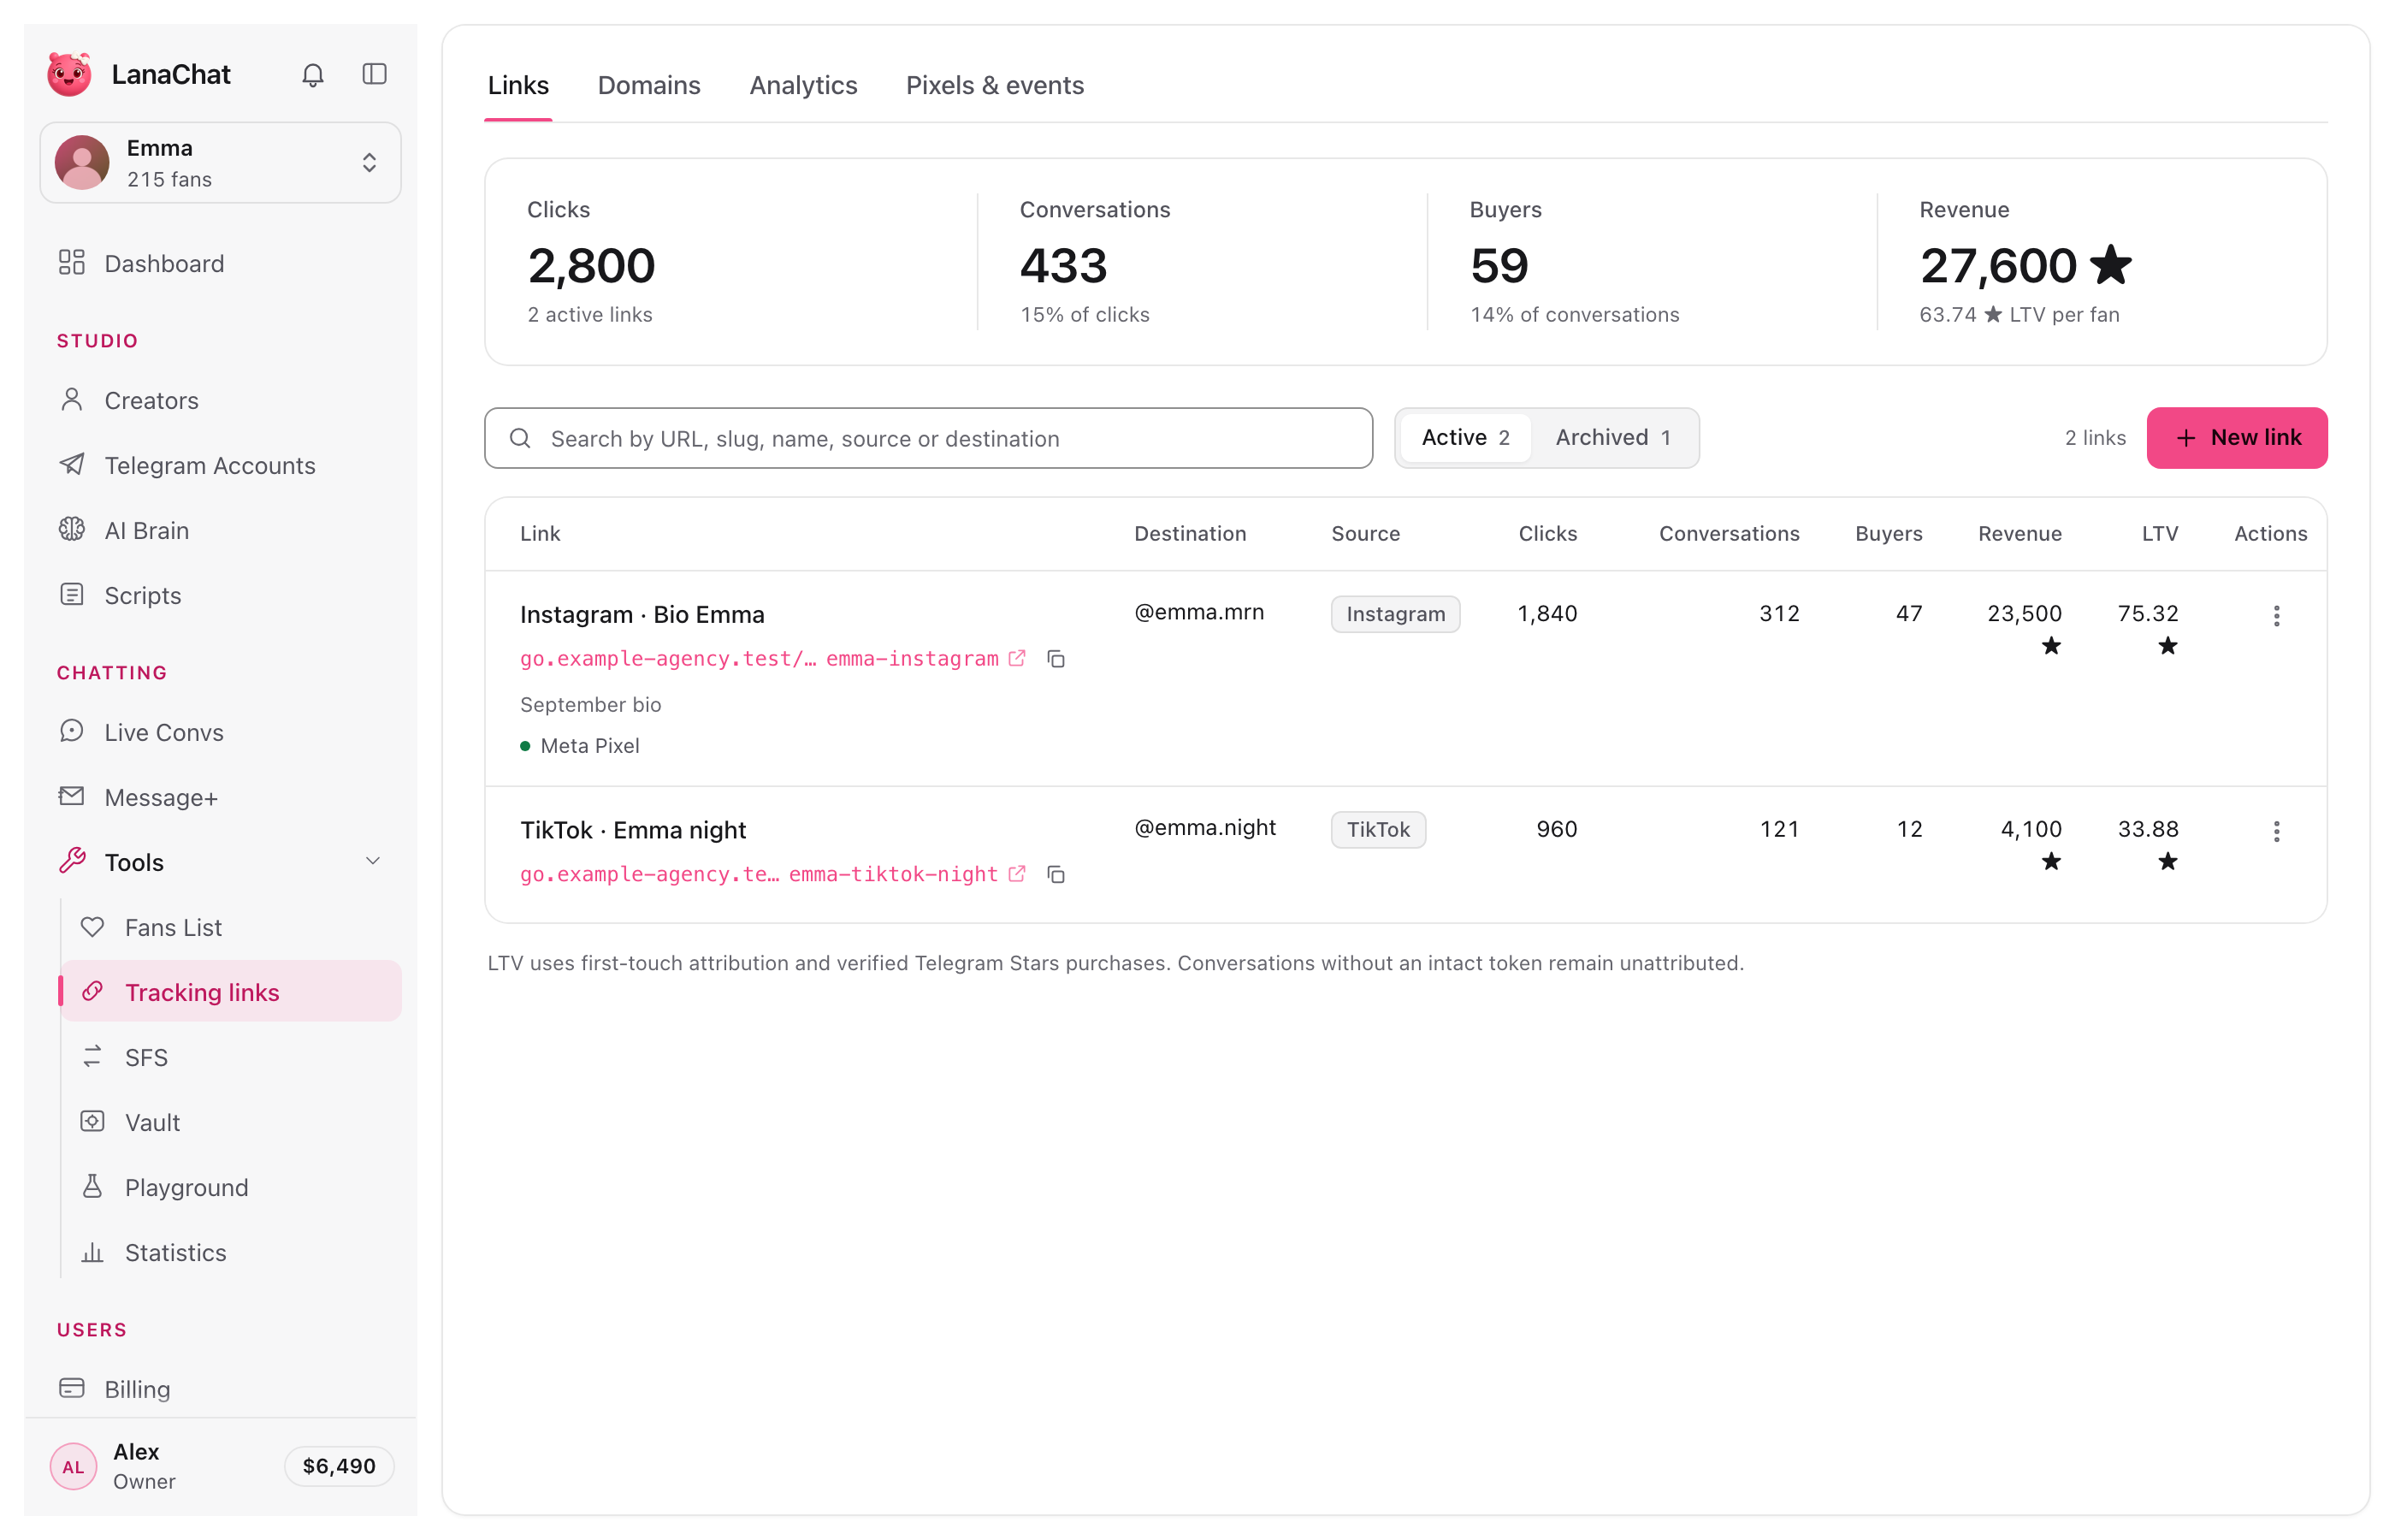Show Archived links filter
The width and height of the screenshot is (2395, 1540).
pyautogui.click(x=1613, y=438)
